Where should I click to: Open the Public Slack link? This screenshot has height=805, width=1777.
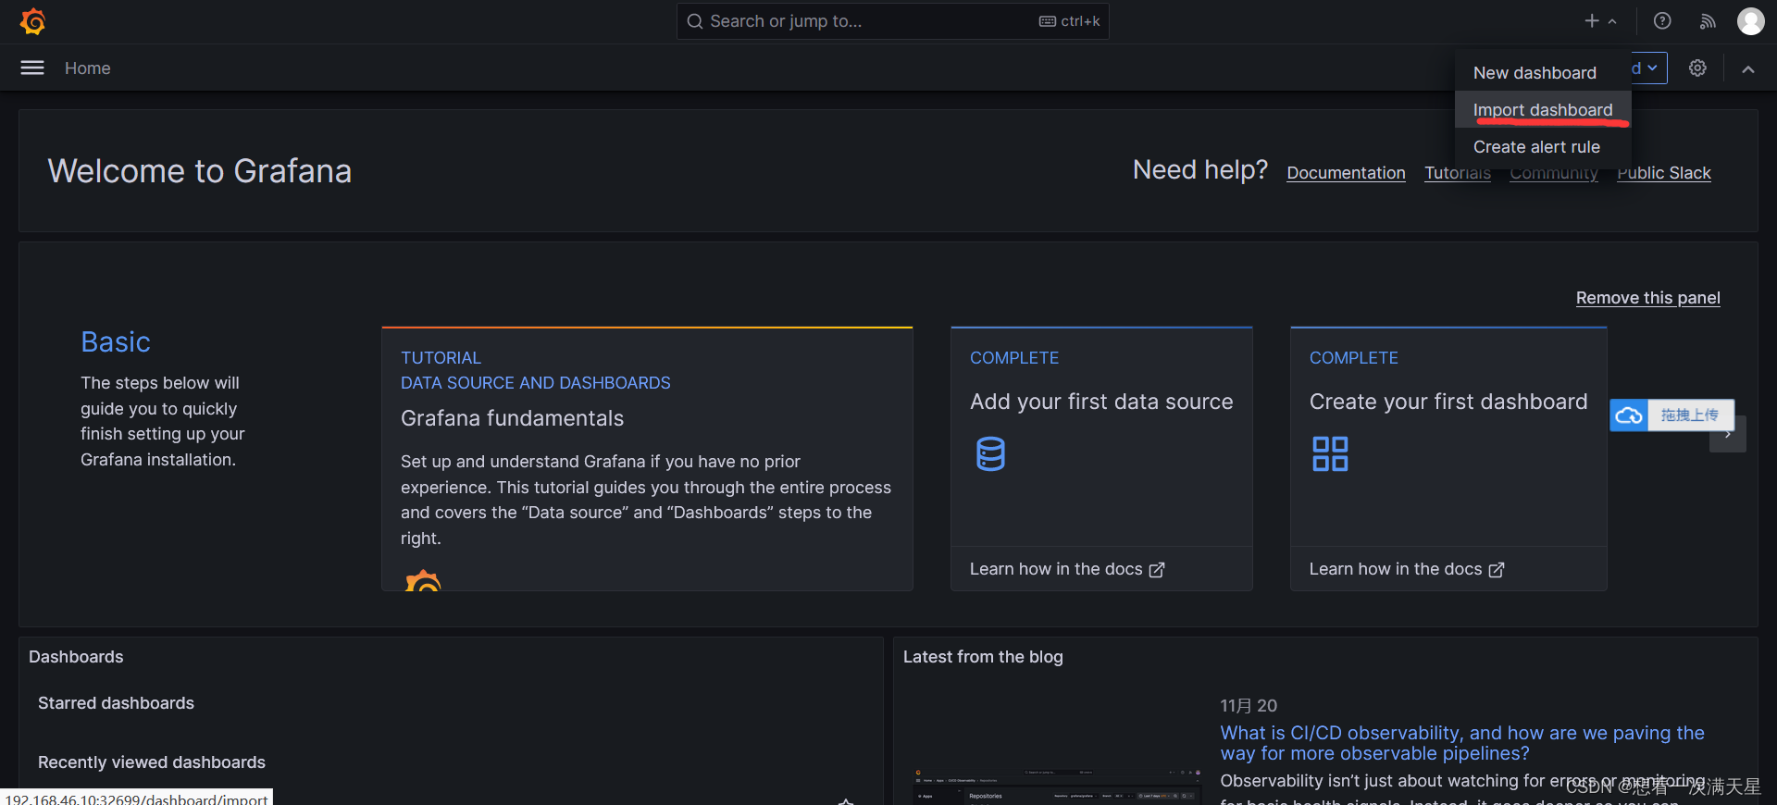1664,173
